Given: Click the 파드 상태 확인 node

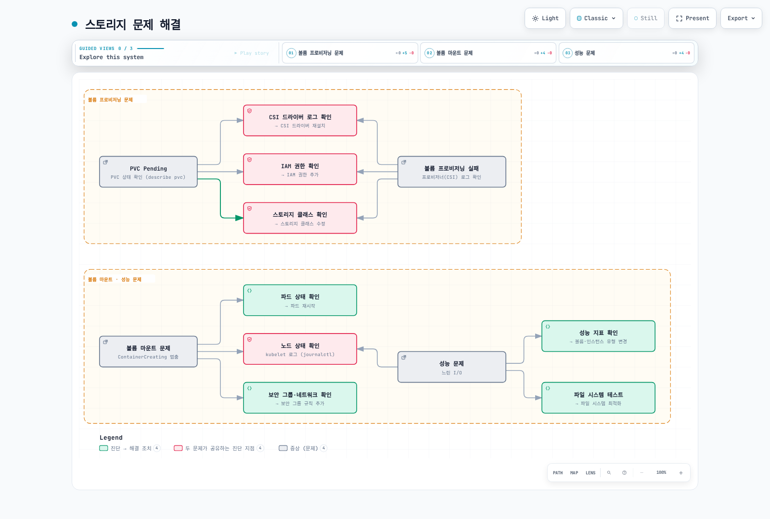Looking at the screenshot, I should [300, 300].
